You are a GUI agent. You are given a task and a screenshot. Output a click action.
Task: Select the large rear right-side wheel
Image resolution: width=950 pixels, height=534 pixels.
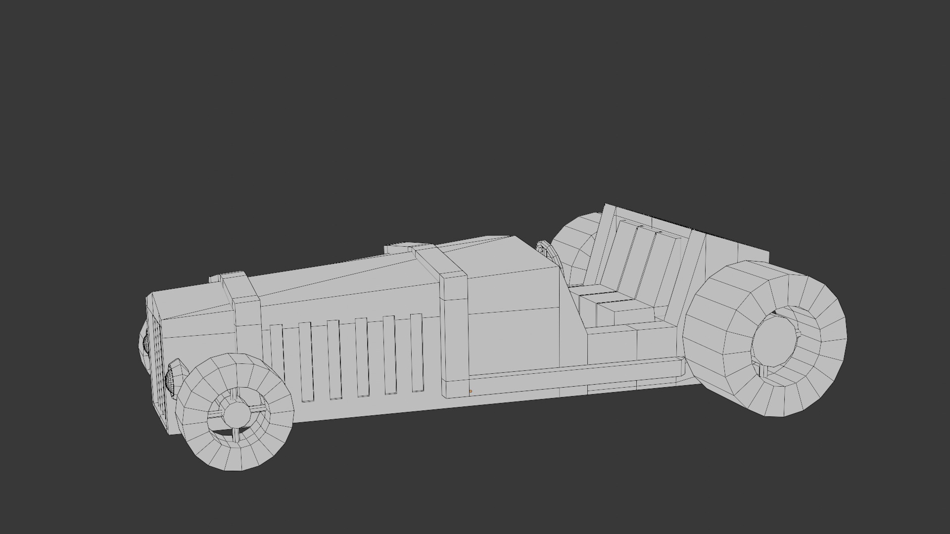coord(765,339)
